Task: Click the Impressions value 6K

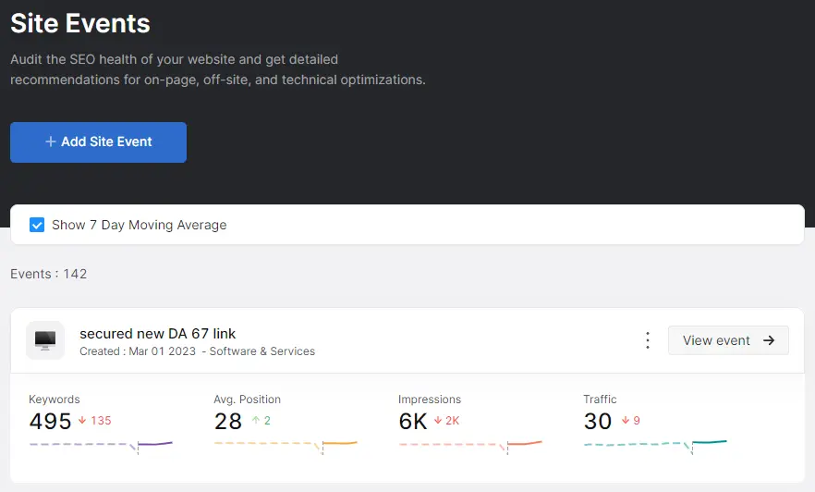Action: (413, 422)
